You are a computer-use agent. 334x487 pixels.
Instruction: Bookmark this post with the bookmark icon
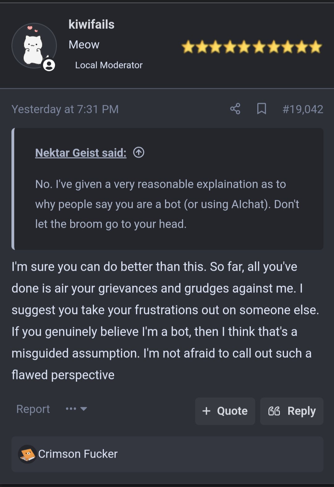[x=262, y=109]
